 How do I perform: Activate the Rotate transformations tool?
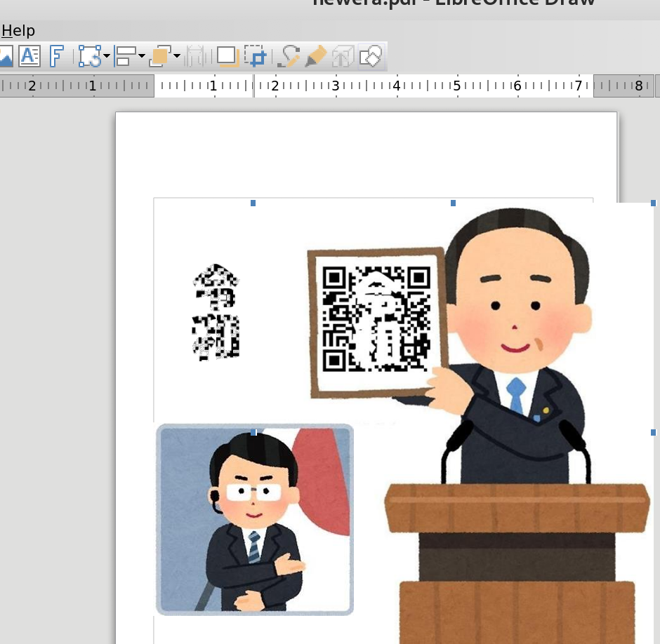90,56
